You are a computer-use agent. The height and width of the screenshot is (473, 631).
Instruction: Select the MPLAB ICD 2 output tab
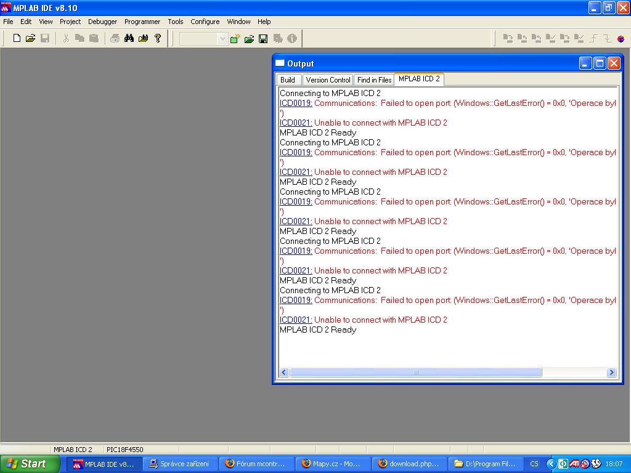pyautogui.click(x=419, y=79)
